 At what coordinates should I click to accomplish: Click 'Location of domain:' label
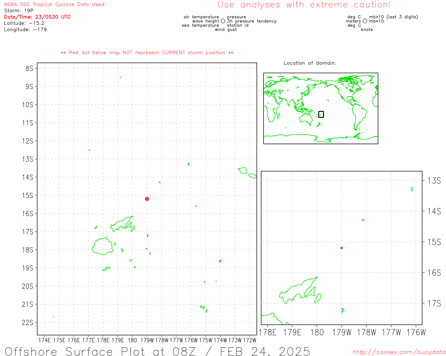[310, 63]
